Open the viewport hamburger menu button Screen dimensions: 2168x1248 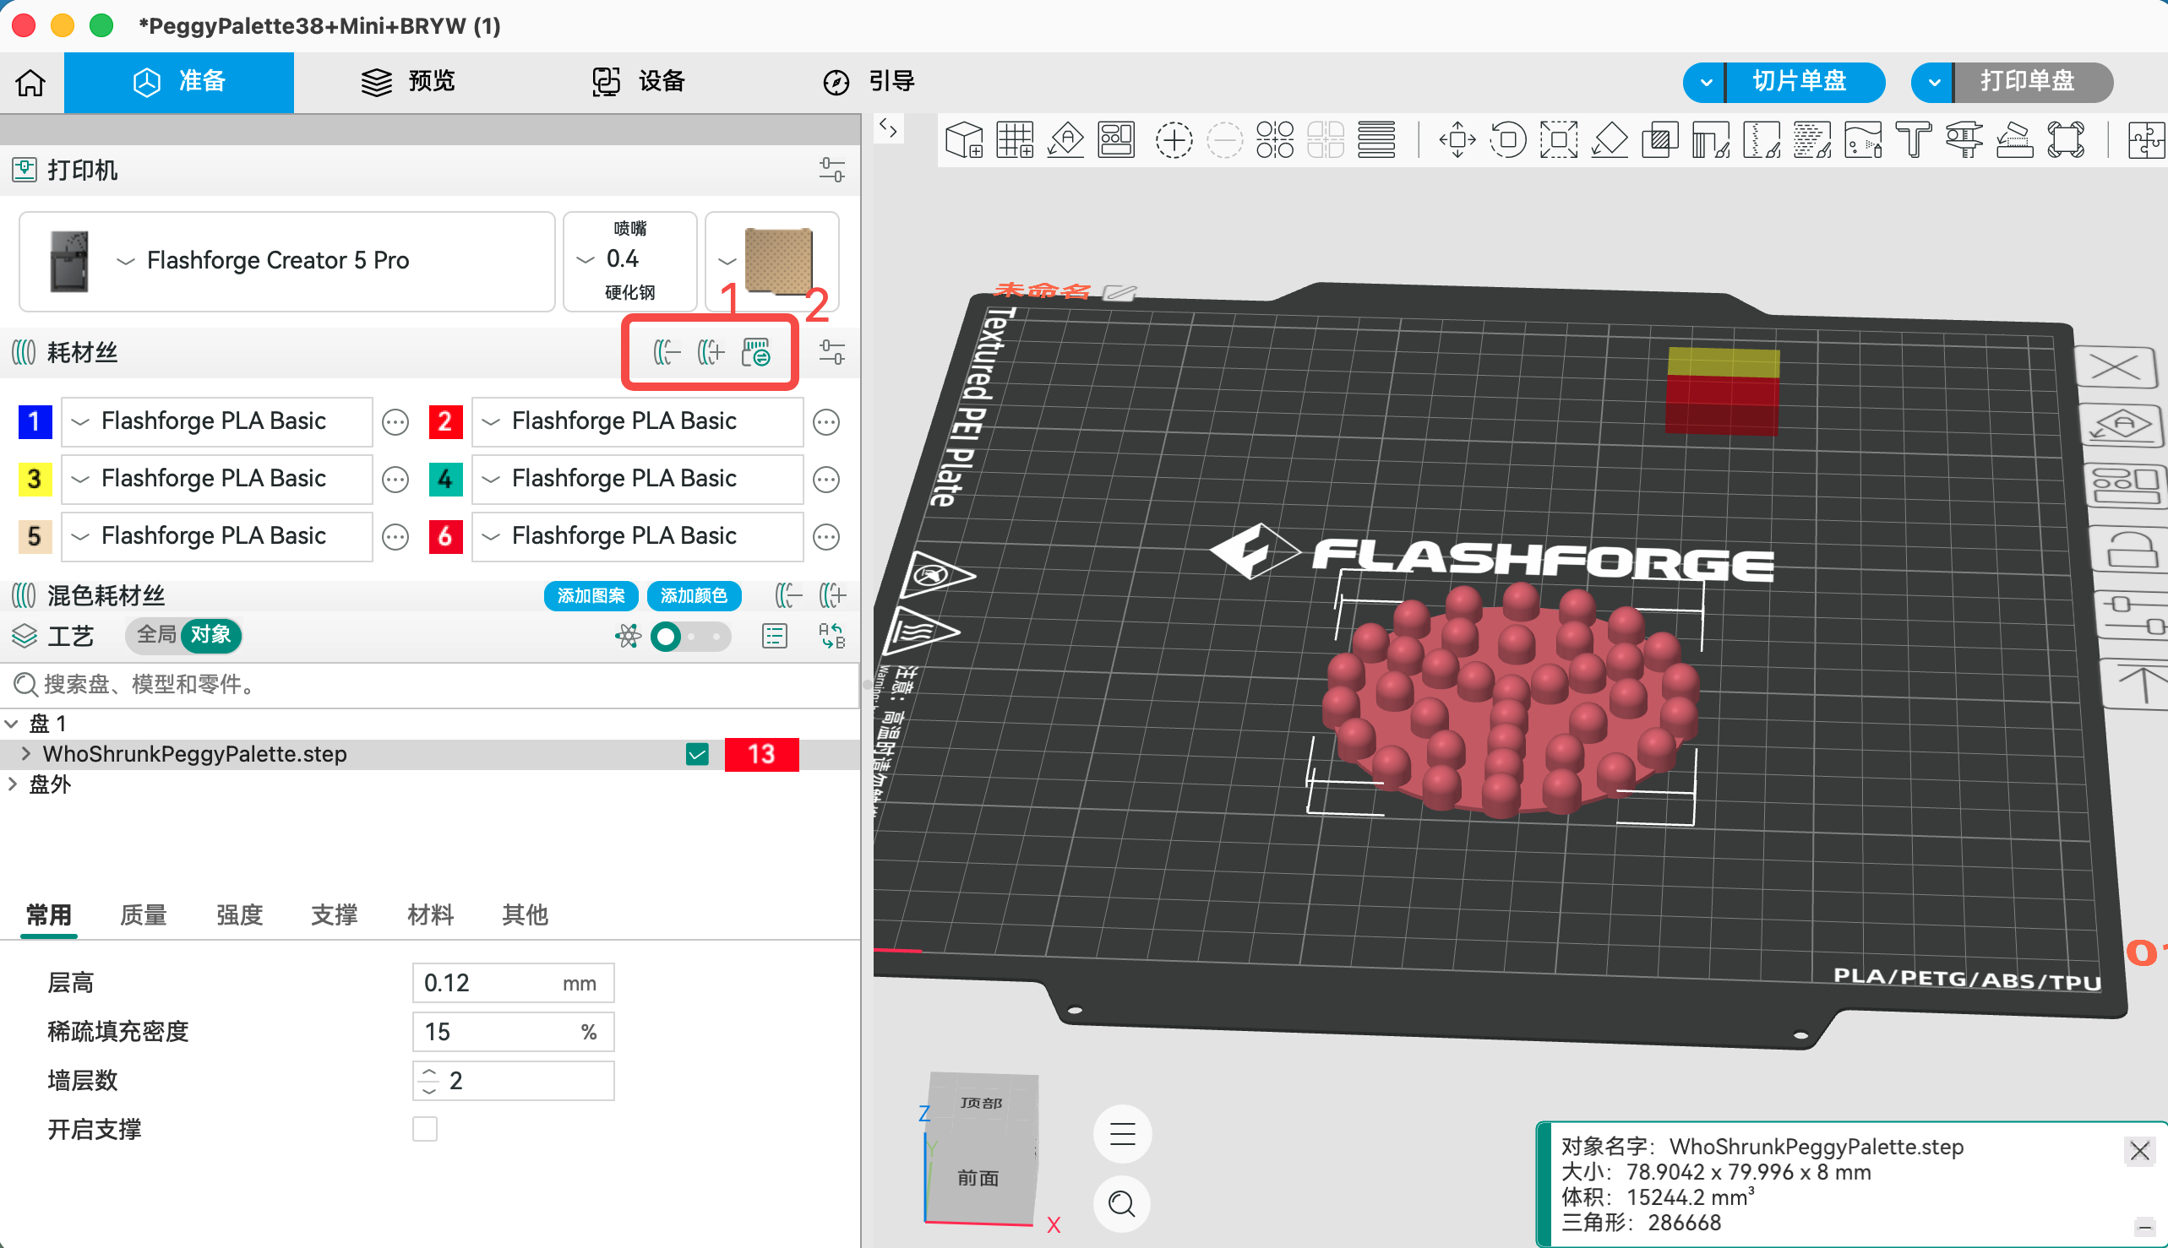pos(1122,1134)
